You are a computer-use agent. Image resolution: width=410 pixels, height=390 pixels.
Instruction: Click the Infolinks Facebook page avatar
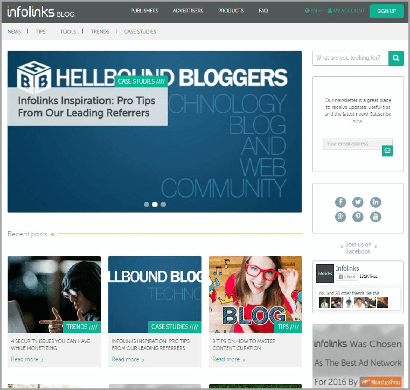pyautogui.click(x=325, y=273)
